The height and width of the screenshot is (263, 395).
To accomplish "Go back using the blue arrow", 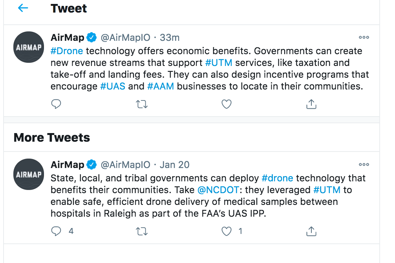I will click(x=23, y=8).
